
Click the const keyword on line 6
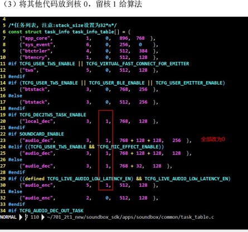click(x=15, y=32)
